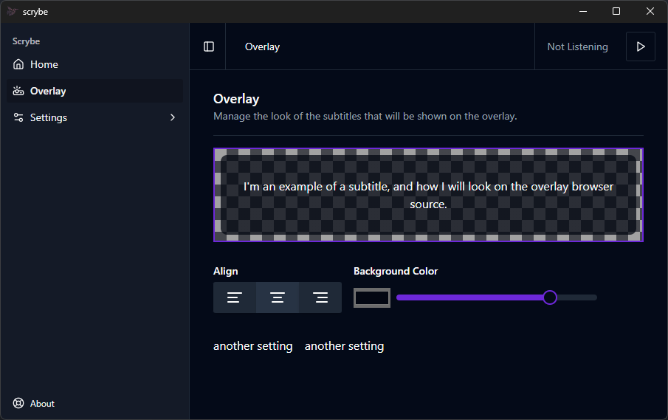
Task: Close the scrybe window
Action: point(650,12)
